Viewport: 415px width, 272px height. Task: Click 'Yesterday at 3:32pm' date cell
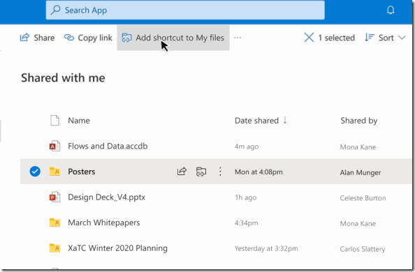(x=266, y=248)
